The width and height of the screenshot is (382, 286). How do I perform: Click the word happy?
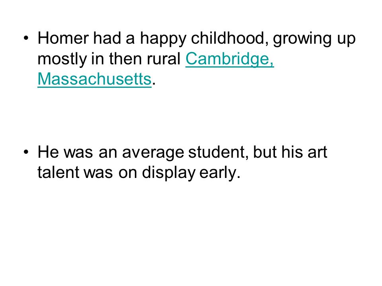(x=163, y=39)
